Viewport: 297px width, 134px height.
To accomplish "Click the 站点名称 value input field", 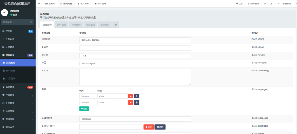I will point(135,40).
